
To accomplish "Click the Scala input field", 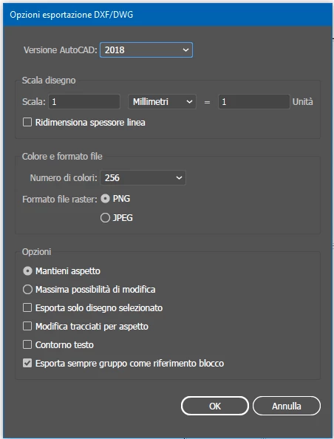I will [x=84, y=102].
